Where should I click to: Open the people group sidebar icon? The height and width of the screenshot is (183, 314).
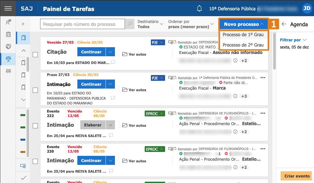(8, 71)
